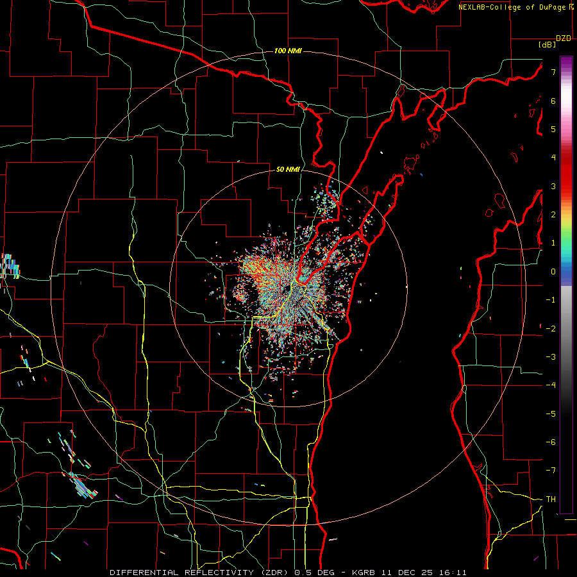Select the 50 NMI range ring label
Screen dimensions: 577x577
(x=288, y=169)
